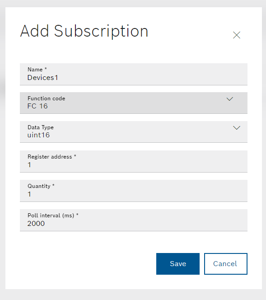Click the "Quantity *" label
The height and width of the screenshot is (300, 266).
(41, 186)
